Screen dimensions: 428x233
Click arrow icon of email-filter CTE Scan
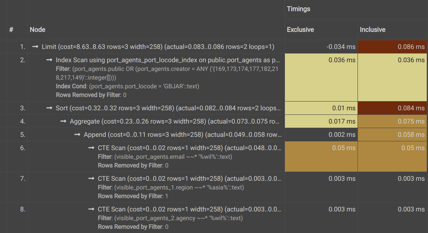[91, 148]
